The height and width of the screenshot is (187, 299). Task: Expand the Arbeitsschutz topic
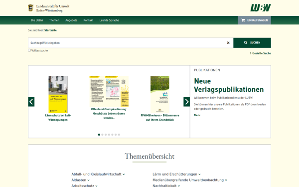tap(85, 186)
